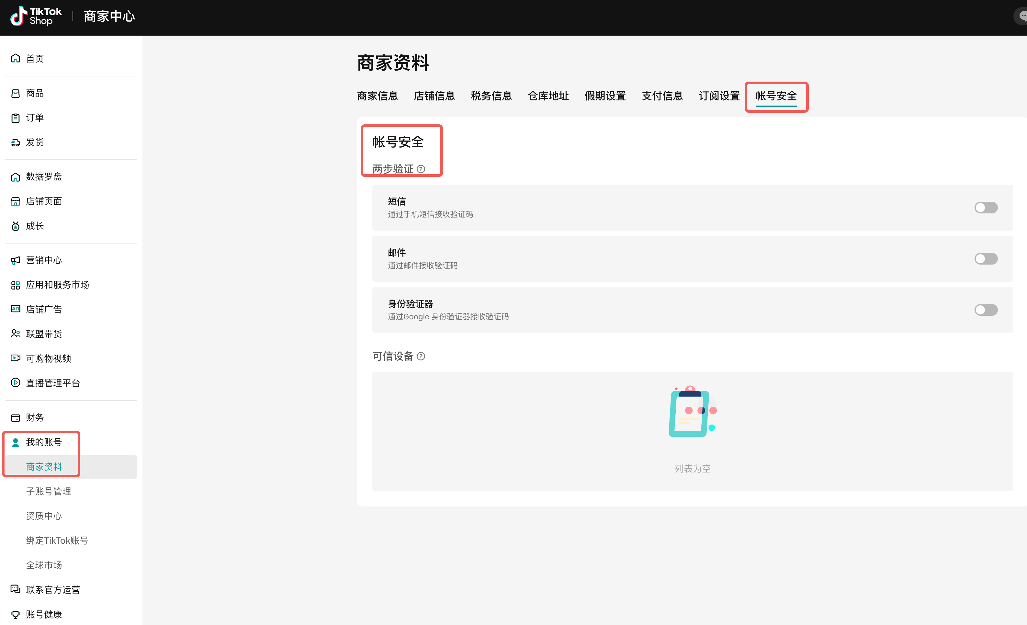Click the trophy icon for 账号健康
The image size is (1027, 625).
pos(16,614)
